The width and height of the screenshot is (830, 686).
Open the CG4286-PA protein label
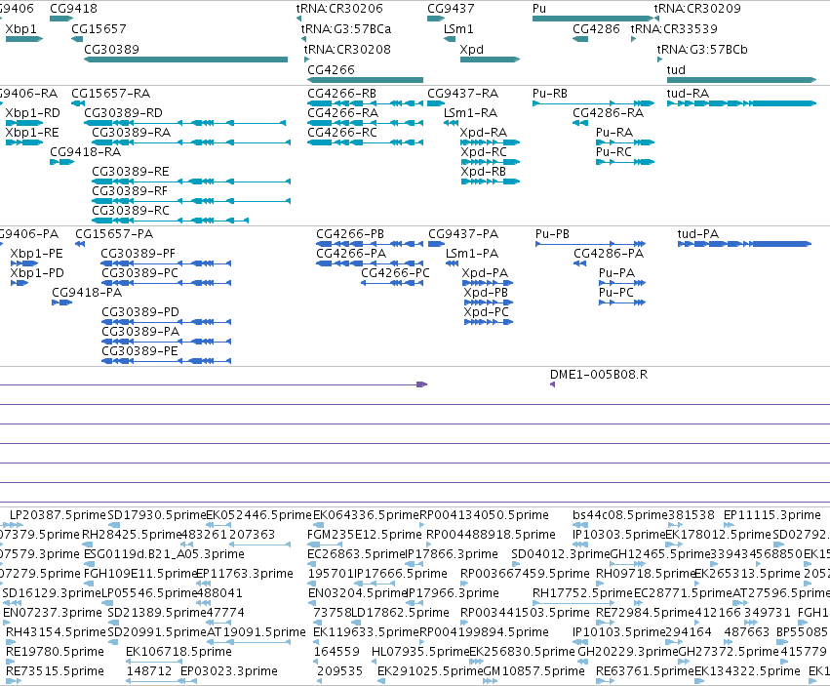[609, 254]
